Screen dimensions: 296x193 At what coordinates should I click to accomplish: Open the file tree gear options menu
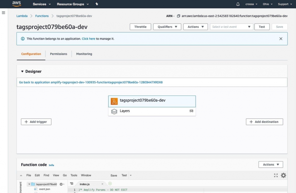coord(62,184)
